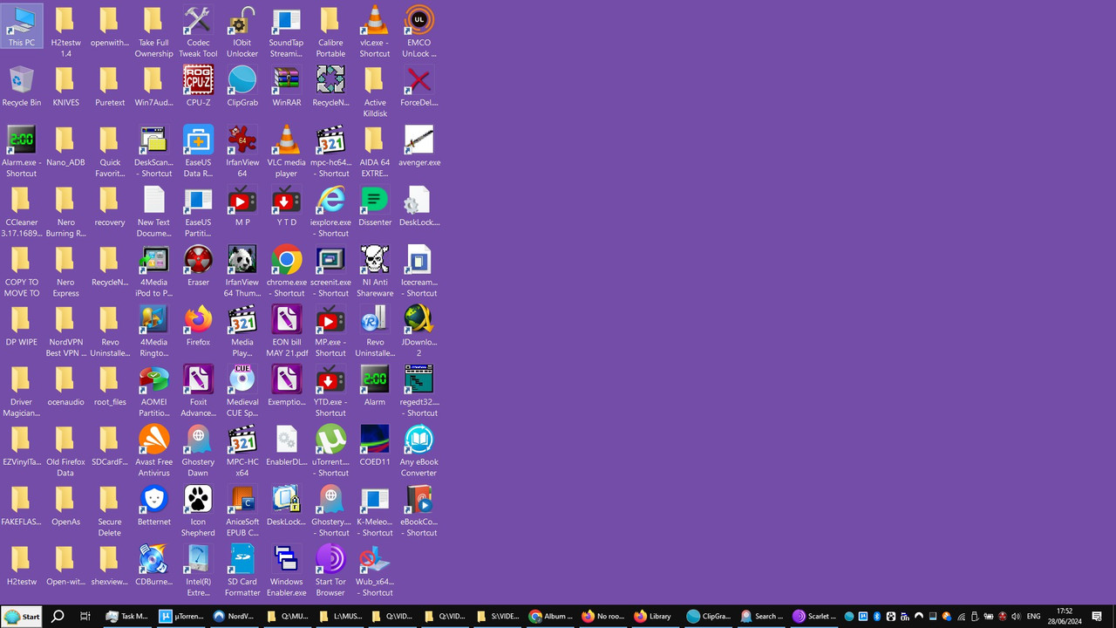Open Icecream shortcut icon
The height and width of the screenshot is (628, 1116).
419,272
